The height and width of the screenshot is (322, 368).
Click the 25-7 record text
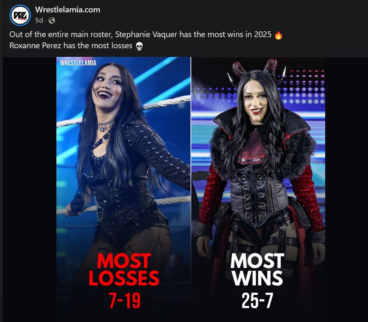pos(257,301)
